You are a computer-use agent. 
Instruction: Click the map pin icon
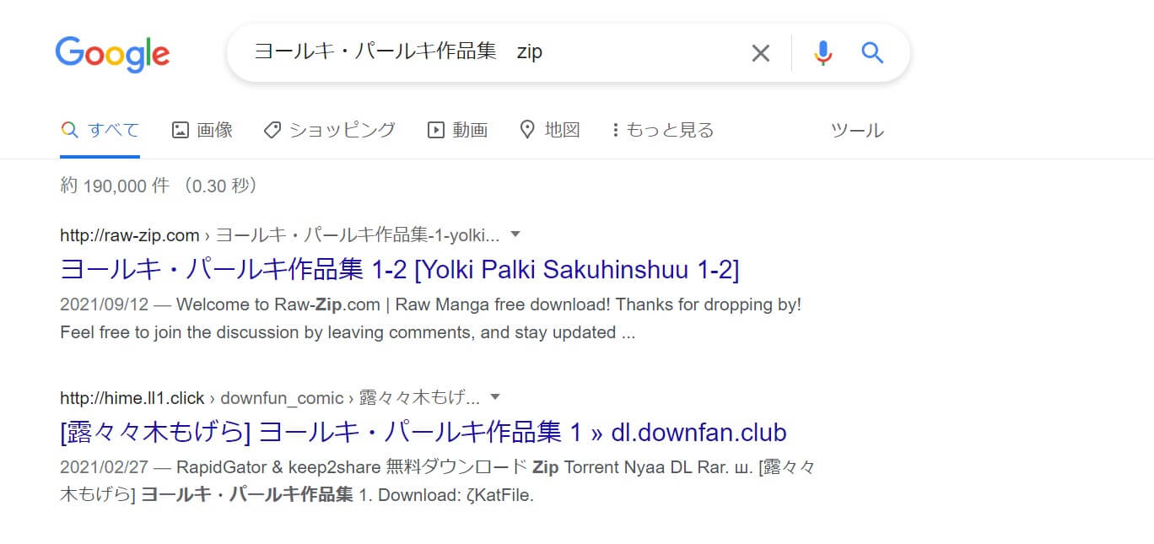[527, 130]
